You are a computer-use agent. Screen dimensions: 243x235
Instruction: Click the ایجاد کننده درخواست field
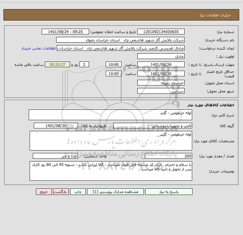pos(121,48)
